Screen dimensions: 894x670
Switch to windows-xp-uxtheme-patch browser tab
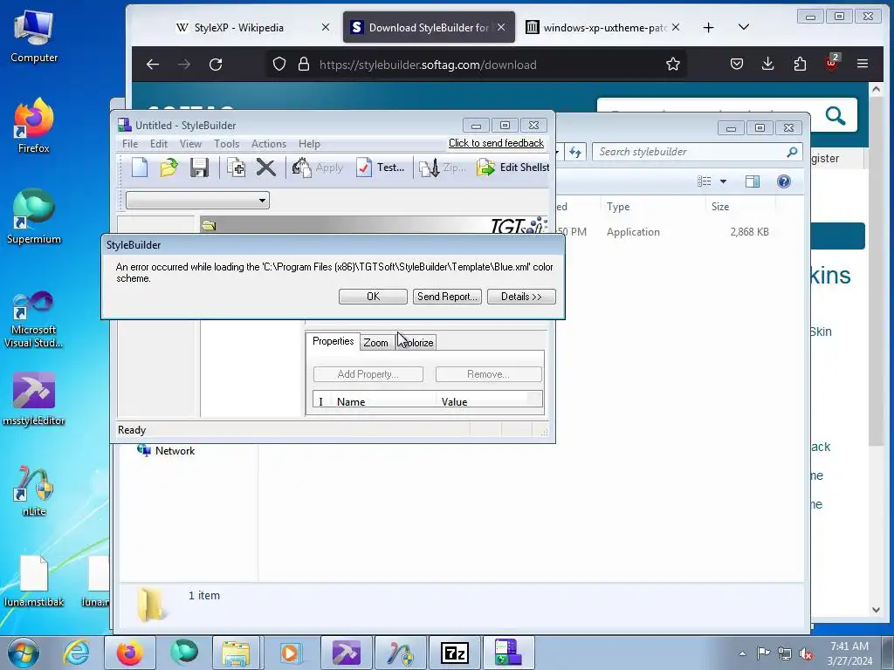[603, 27]
